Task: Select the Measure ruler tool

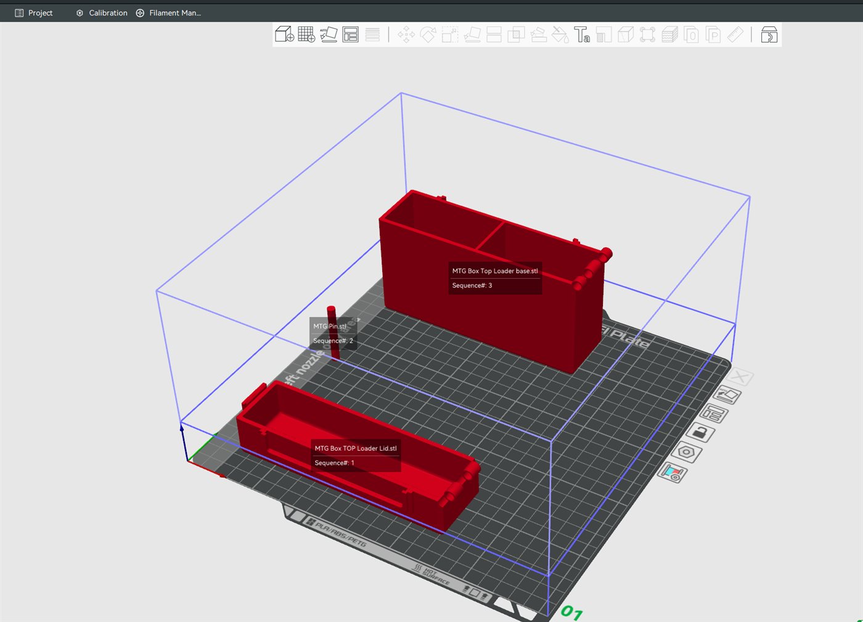Action: tap(735, 35)
